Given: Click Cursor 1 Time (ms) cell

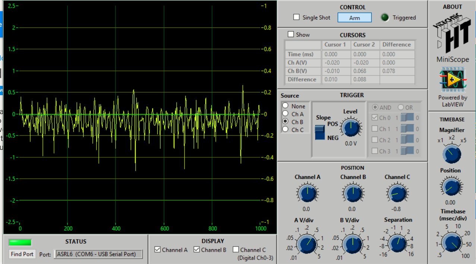Looking at the screenshot, I should click(x=336, y=54).
